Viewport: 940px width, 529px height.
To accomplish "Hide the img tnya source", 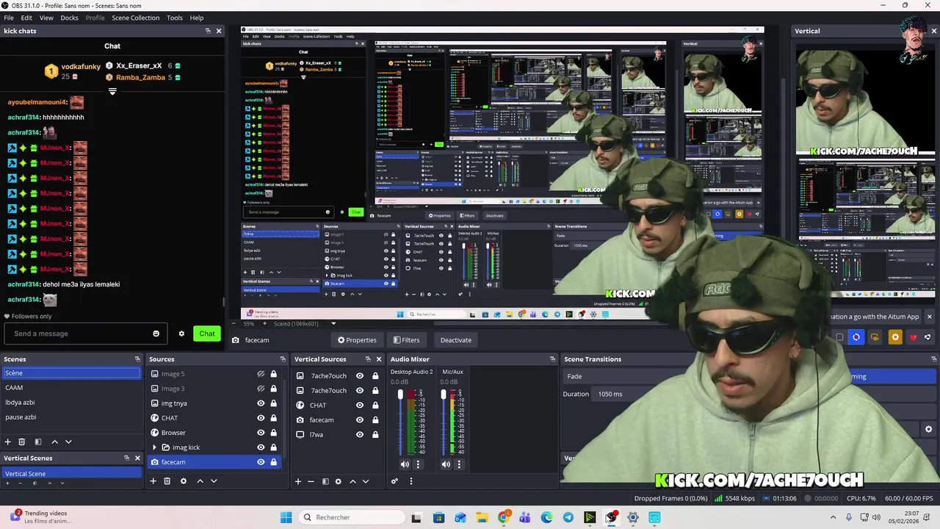I will 261,403.
